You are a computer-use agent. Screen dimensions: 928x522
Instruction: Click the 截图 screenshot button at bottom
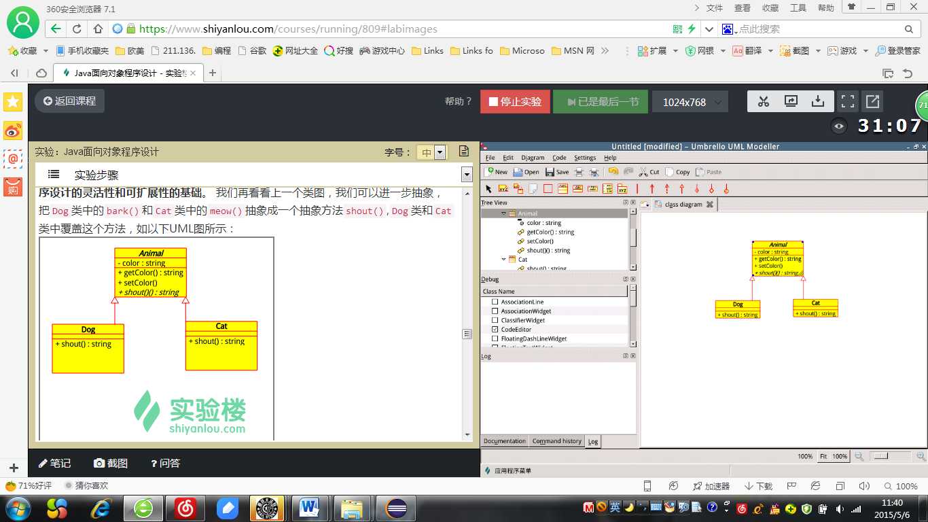(111, 463)
